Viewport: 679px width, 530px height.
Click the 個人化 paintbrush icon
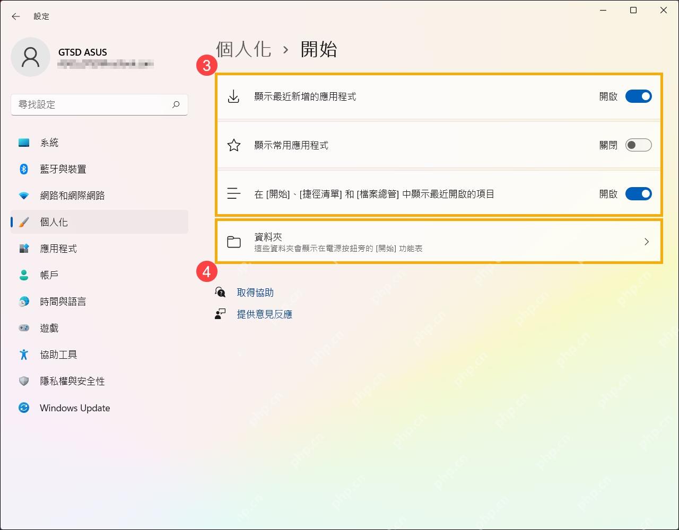(24, 222)
